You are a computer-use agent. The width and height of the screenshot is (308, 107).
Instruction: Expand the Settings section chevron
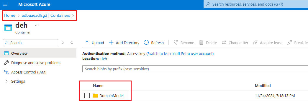coord(6,81)
